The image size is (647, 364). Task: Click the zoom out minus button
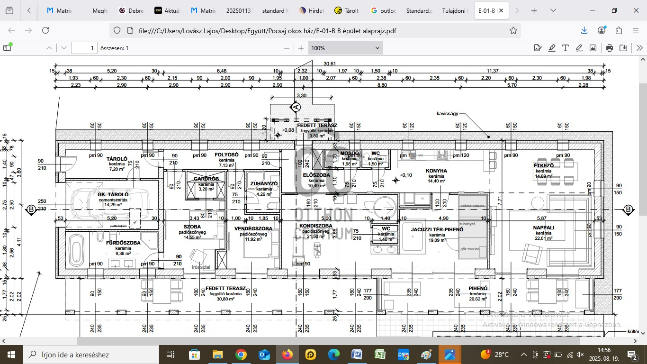(286, 48)
